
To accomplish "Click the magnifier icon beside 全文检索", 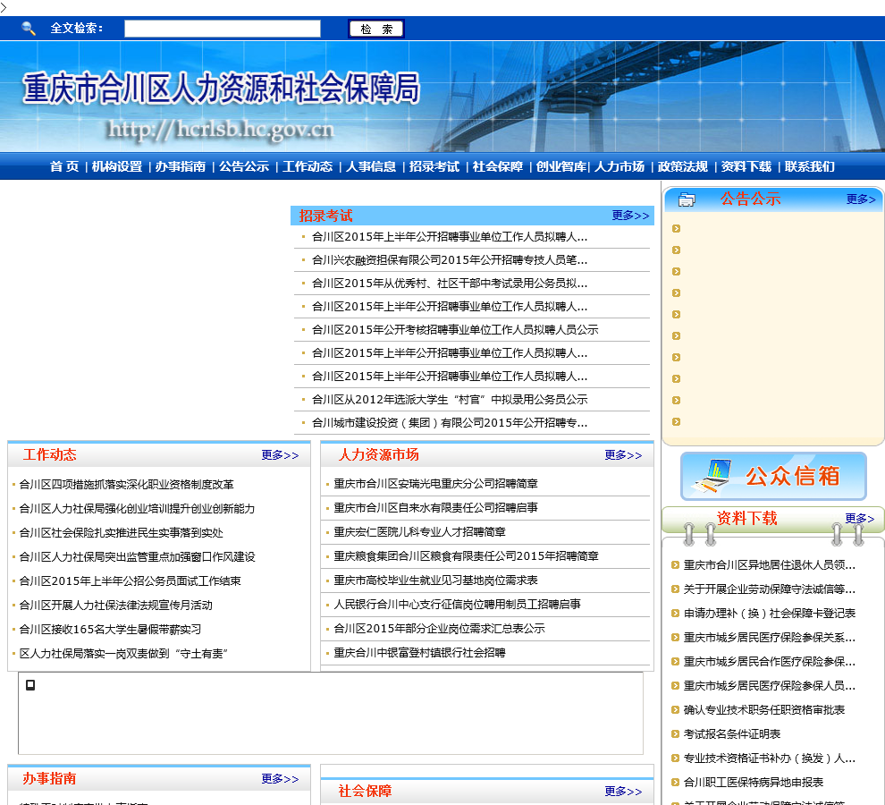I will (x=29, y=29).
